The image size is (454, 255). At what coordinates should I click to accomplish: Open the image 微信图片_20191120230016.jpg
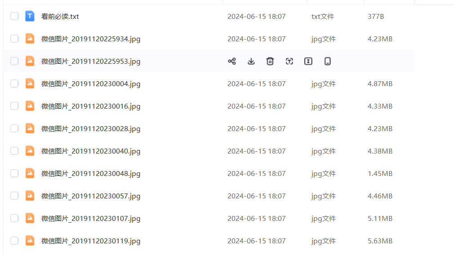pos(91,106)
